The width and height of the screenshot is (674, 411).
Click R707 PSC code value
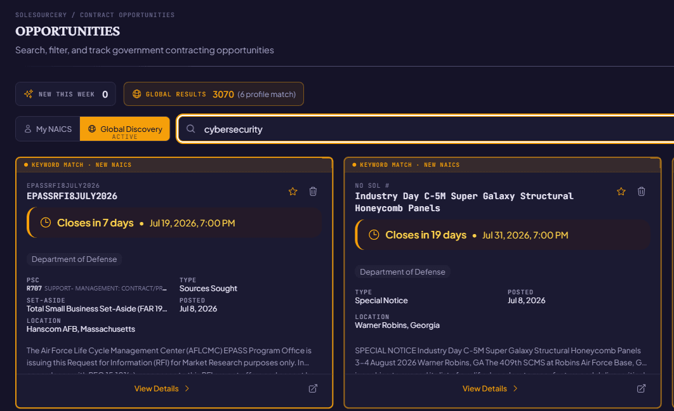(34, 288)
